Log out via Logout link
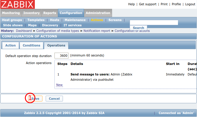 190,4
